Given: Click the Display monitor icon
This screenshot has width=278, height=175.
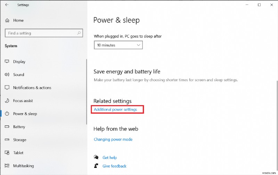Looking at the screenshot, I should coord(7,62).
